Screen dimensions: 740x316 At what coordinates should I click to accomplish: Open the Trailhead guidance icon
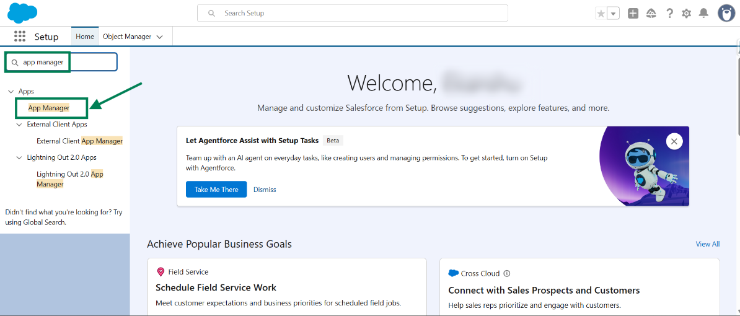click(651, 14)
